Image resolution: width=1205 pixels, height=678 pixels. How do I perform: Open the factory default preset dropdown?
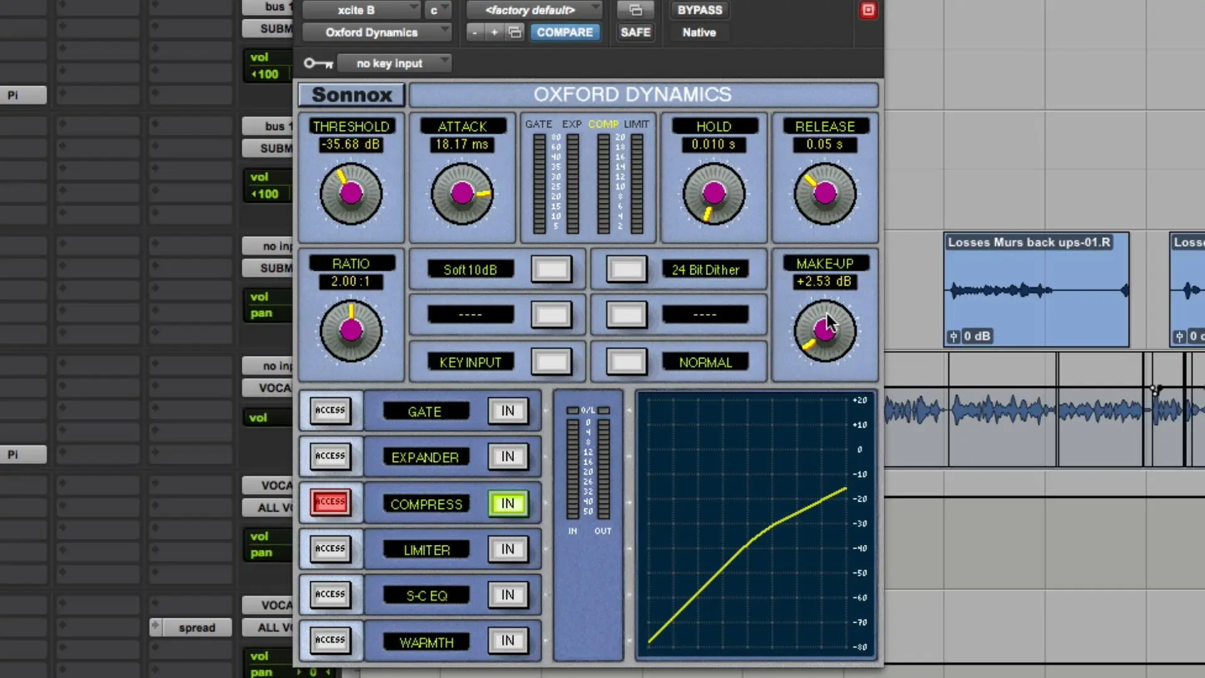tap(535, 10)
